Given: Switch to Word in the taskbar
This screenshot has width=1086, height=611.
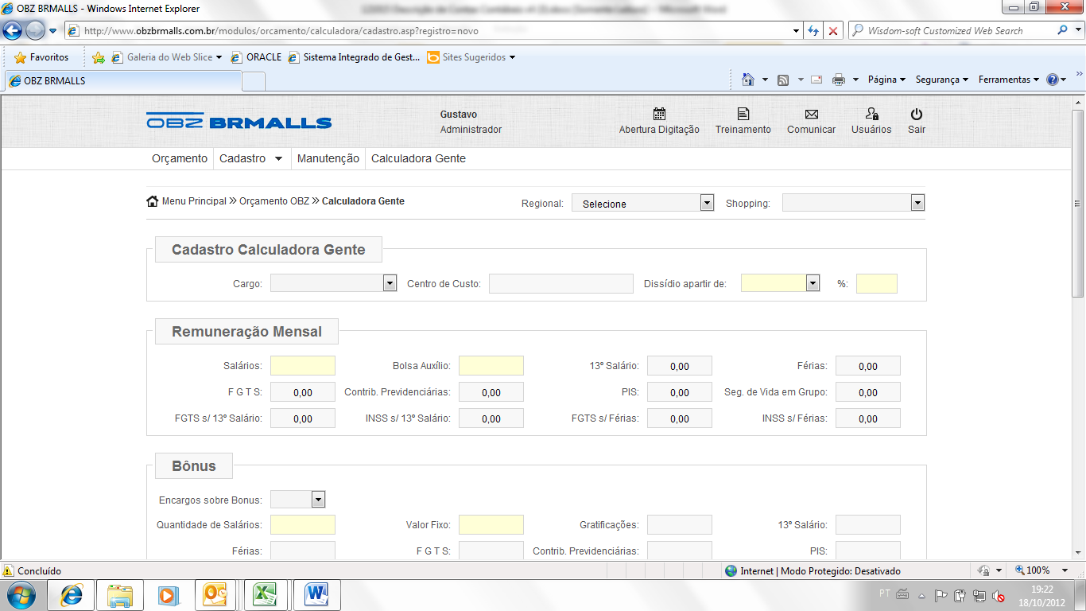Looking at the screenshot, I should click(316, 595).
